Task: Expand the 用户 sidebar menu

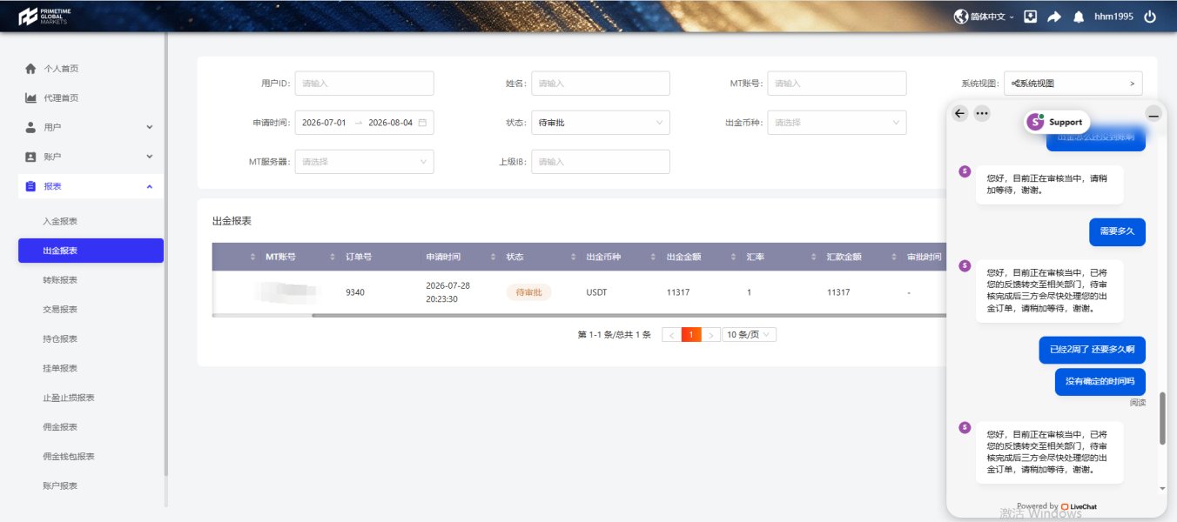Action: (x=88, y=127)
